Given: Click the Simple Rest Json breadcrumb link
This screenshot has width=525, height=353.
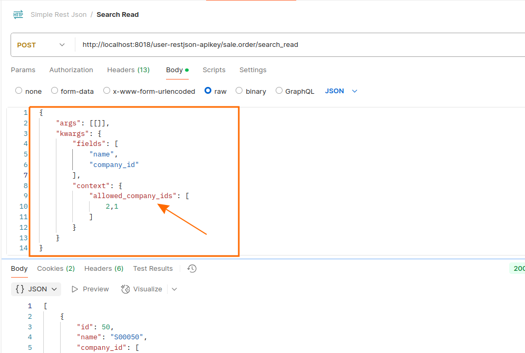Looking at the screenshot, I should 59,15.
